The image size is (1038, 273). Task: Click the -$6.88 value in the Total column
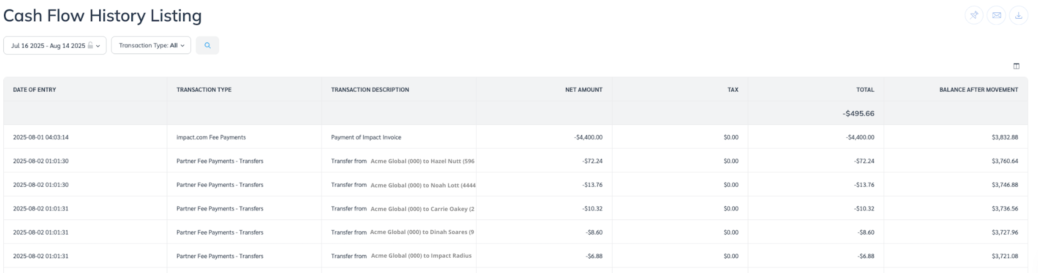(865, 256)
